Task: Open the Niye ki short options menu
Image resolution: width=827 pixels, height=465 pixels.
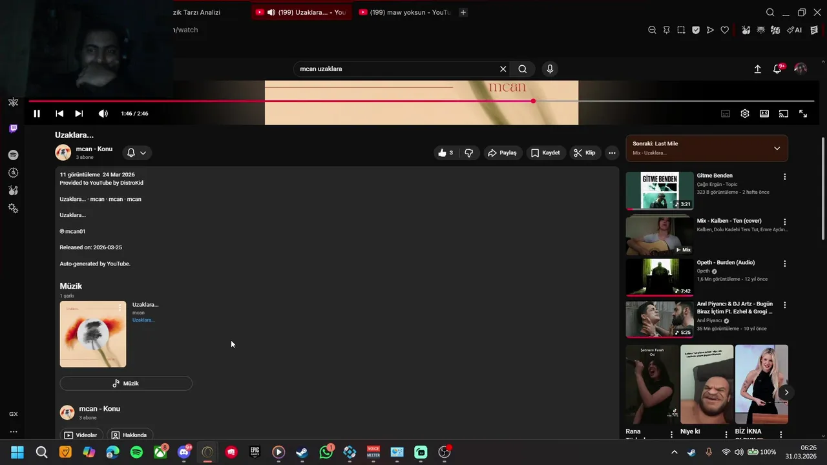Action: coord(726,435)
